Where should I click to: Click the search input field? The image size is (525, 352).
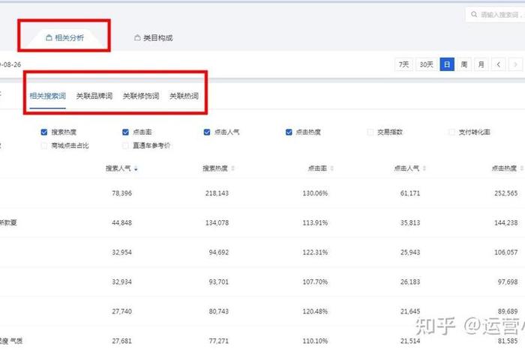pyautogui.click(x=496, y=15)
